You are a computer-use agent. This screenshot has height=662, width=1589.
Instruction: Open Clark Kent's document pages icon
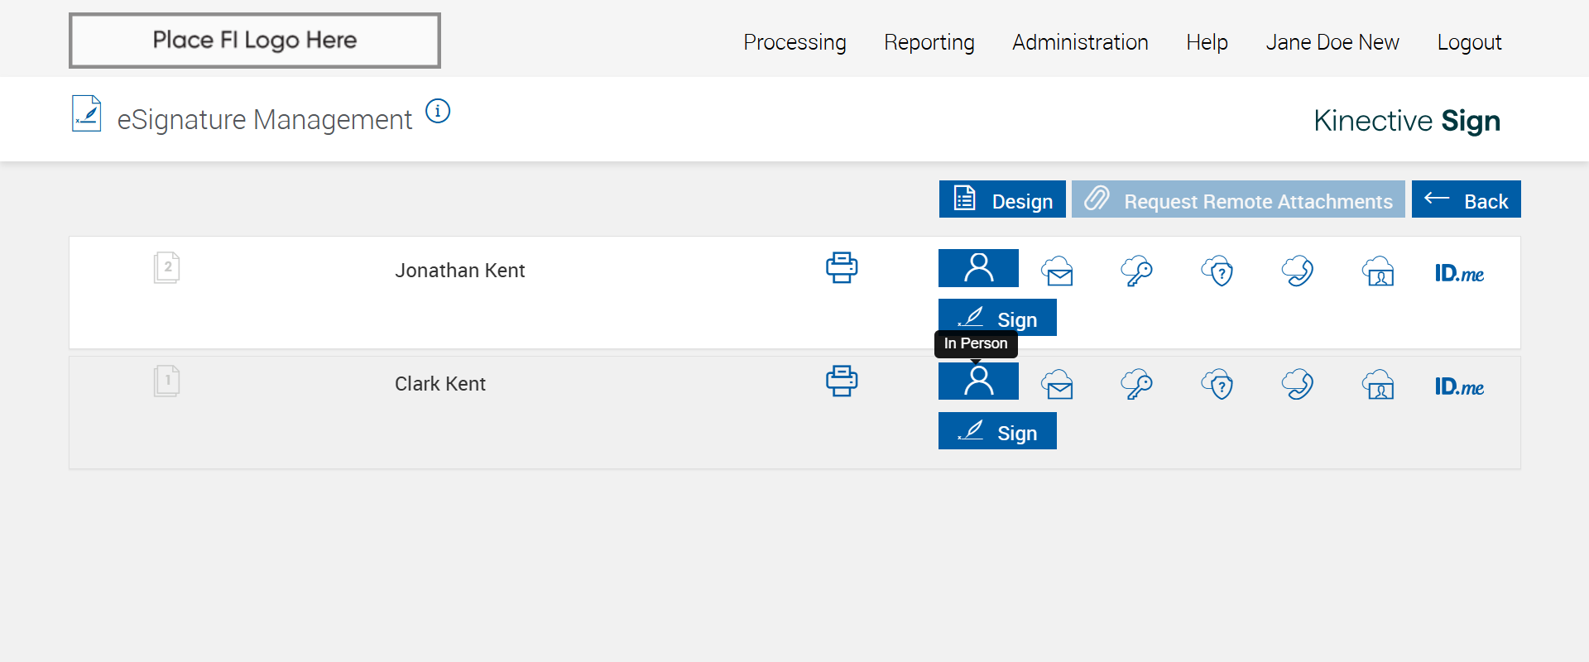click(166, 381)
